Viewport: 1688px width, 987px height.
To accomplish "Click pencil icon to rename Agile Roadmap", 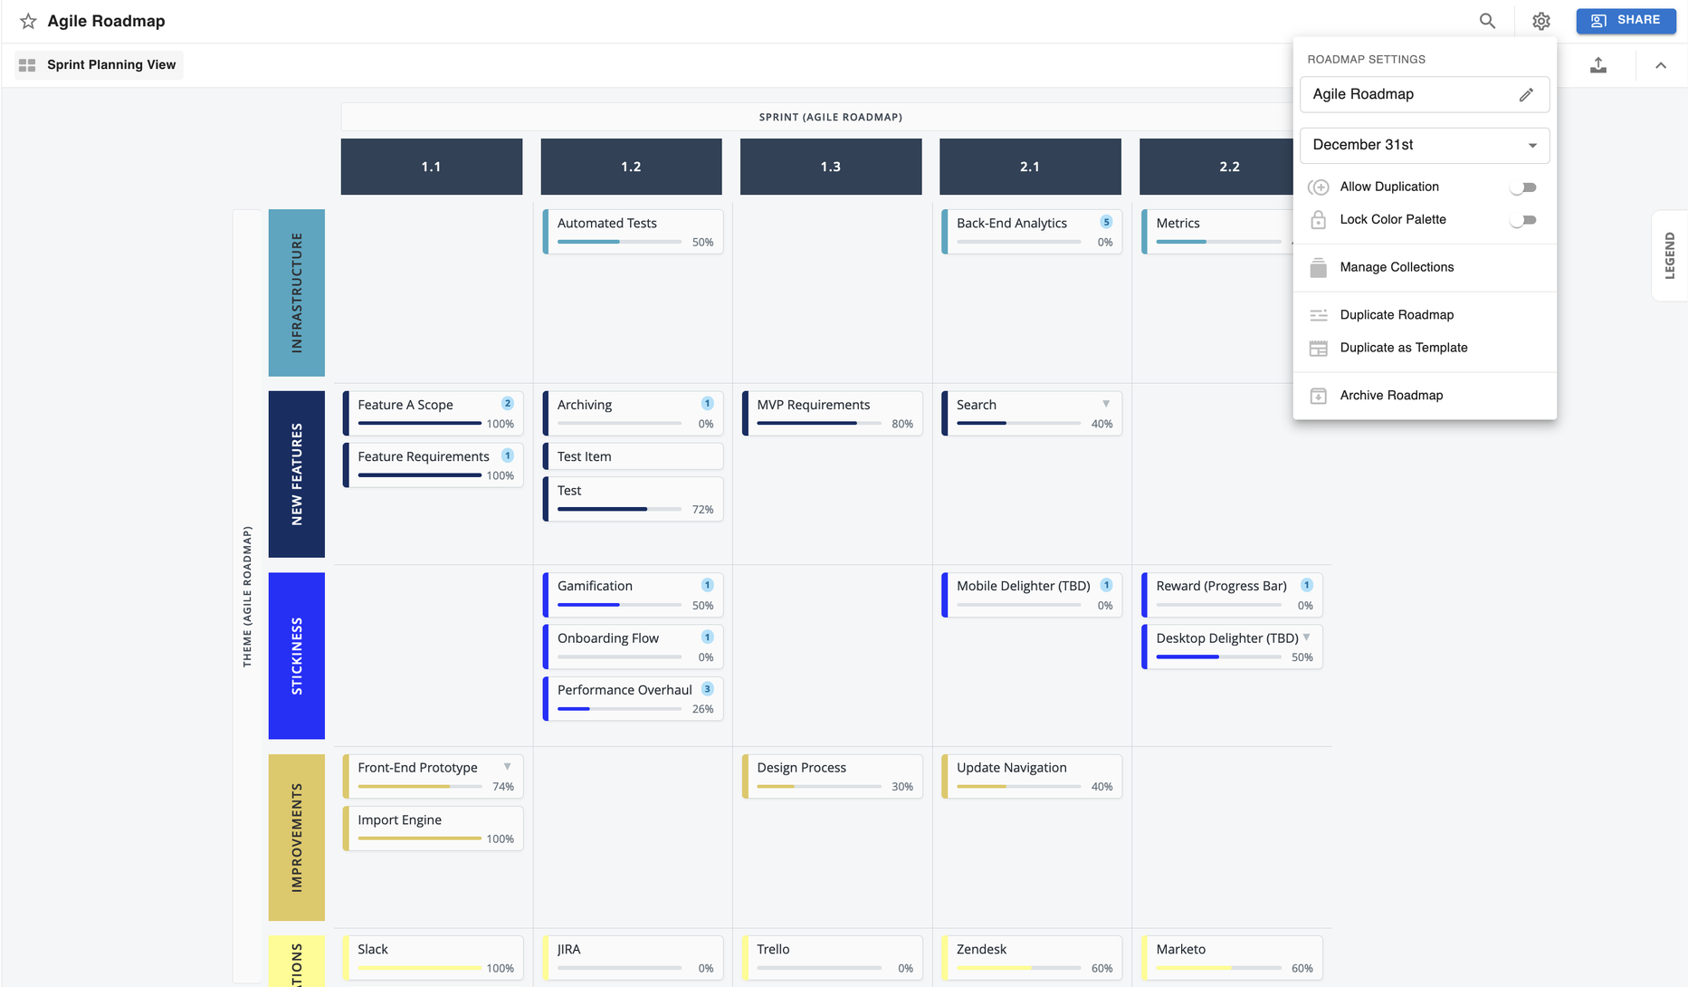I will coord(1526,95).
